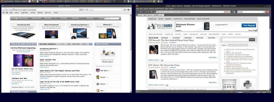Image resolution: width=274 pixels, height=102 pixels.
Task: Click the email icon under HTC Desire post
Action: [x=167, y=85]
